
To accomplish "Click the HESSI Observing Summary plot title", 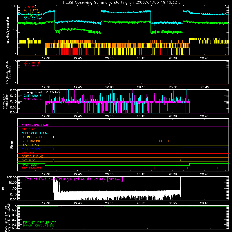I will (123, 3).
